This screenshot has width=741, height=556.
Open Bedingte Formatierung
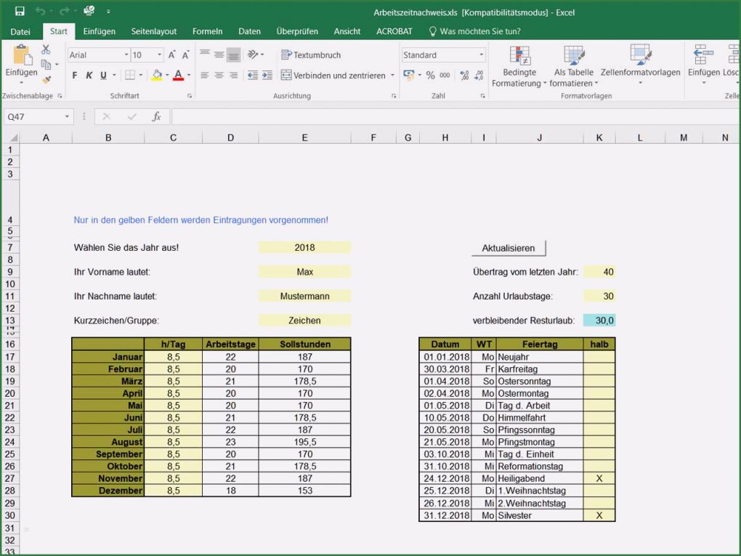click(520, 65)
